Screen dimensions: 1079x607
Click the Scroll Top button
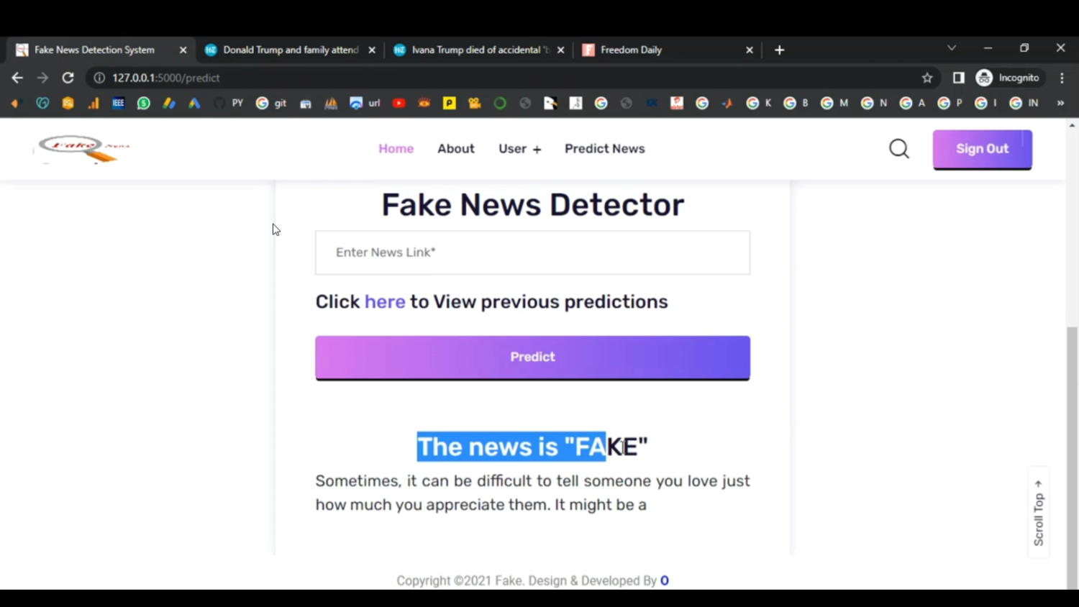tap(1039, 513)
